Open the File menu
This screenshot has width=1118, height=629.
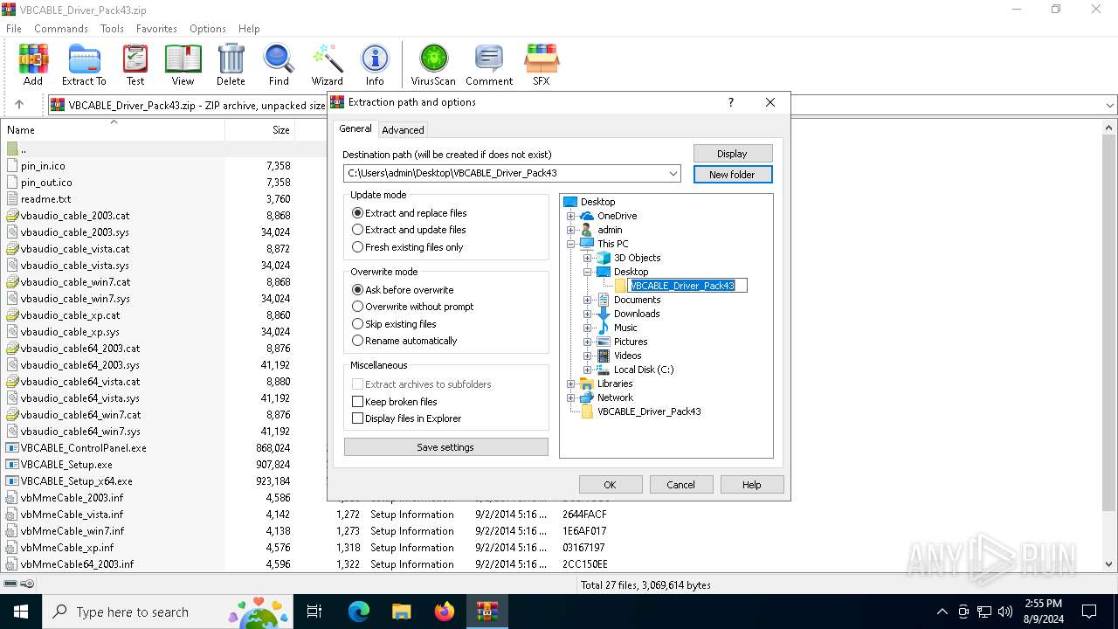pos(14,29)
